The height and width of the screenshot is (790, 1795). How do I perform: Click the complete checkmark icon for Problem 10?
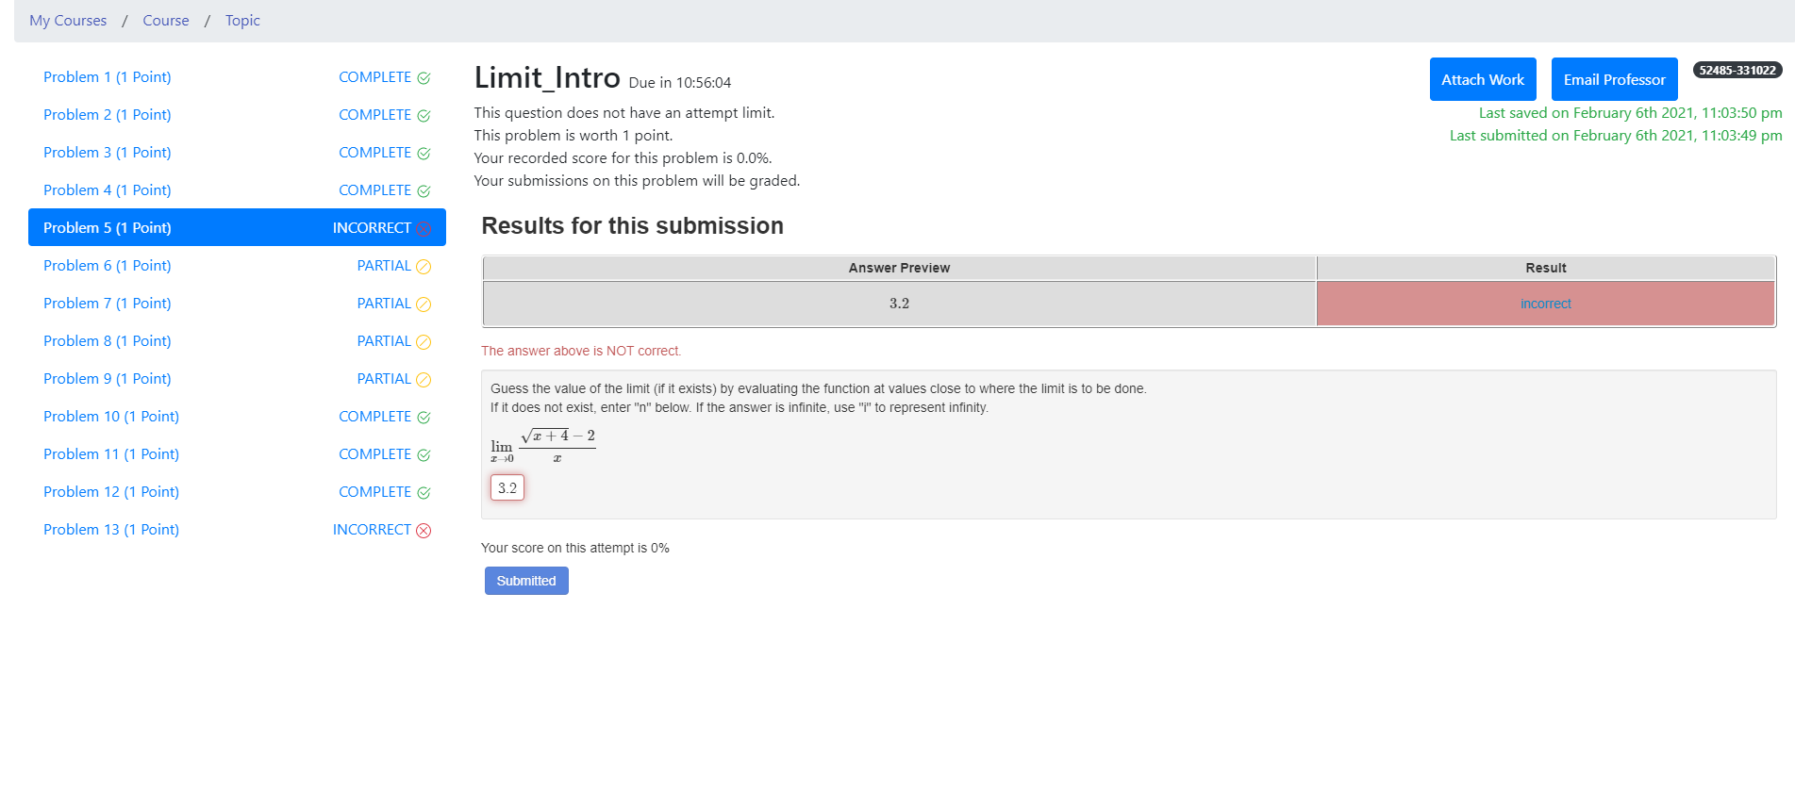[x=424, y=418]
